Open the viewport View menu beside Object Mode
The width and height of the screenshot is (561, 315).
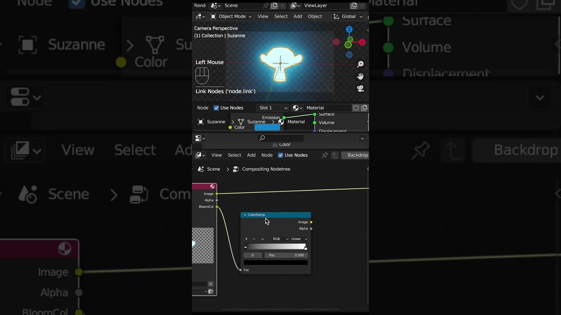[263, 17]
